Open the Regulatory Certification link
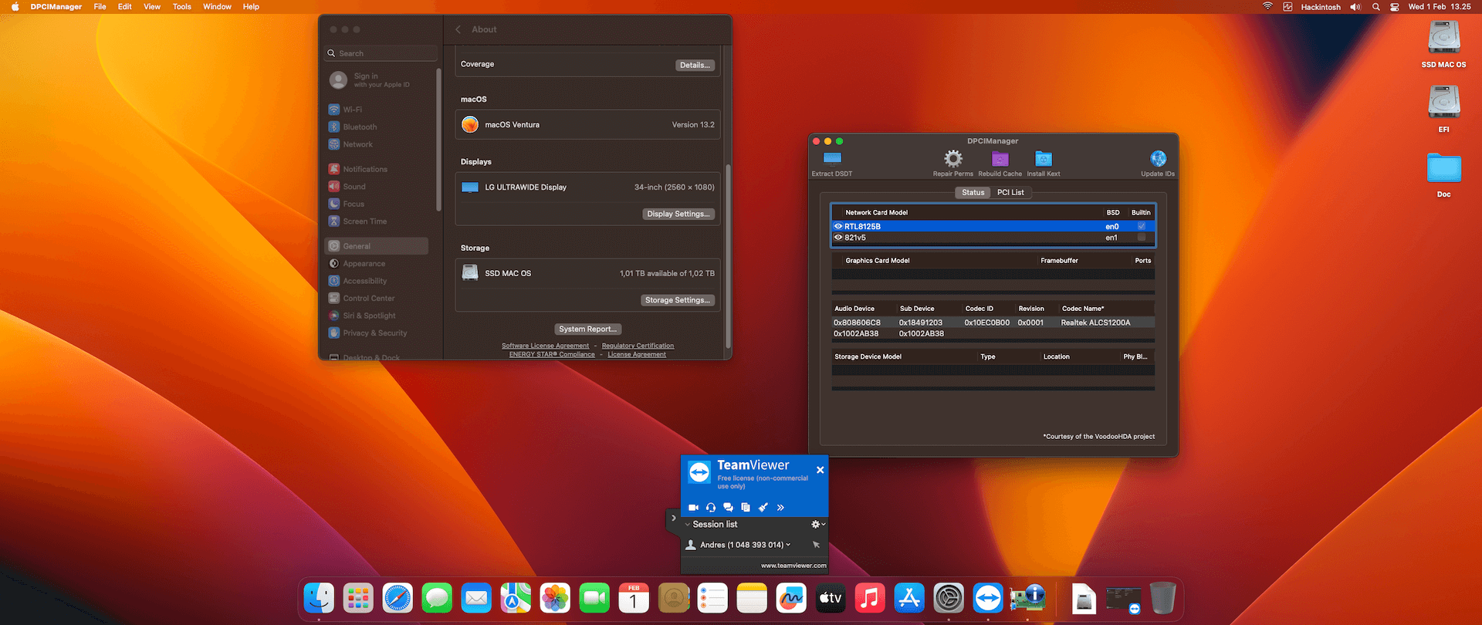The height and width of the screenshot is (625, 1482). click(x=638, y=346)
